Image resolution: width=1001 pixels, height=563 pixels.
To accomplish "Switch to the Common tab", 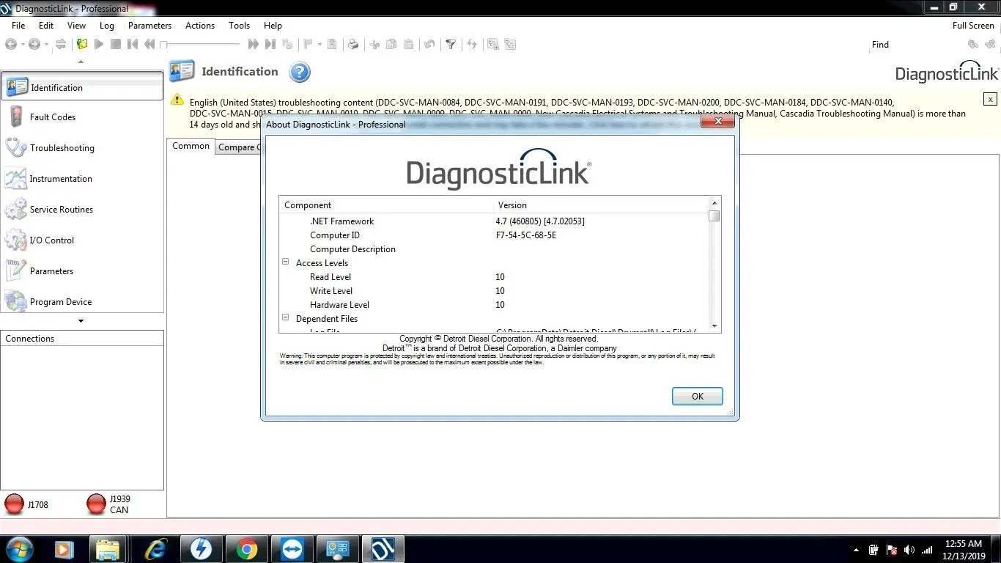I will tap(191, 146).
